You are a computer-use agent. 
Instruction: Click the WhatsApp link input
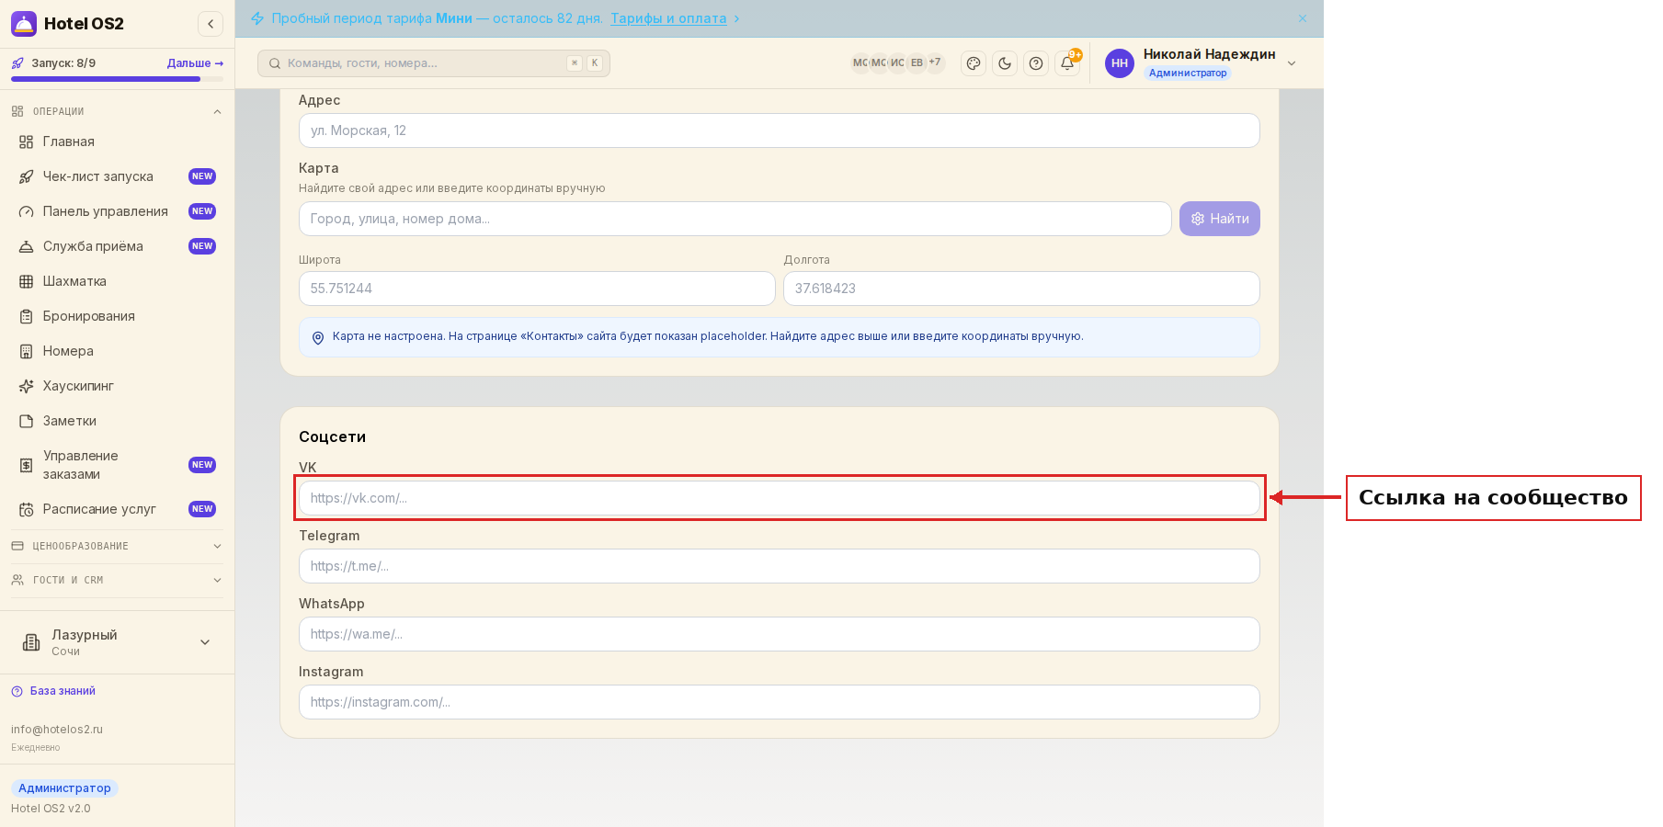[x=779, y=634]
